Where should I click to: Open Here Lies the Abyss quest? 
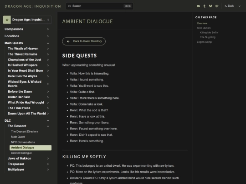22,76
